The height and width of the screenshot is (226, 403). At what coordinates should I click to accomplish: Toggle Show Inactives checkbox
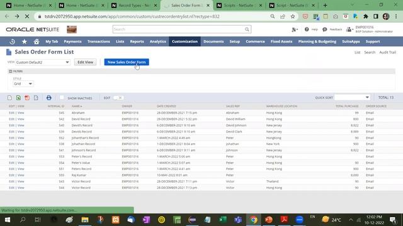pos(62,98)
